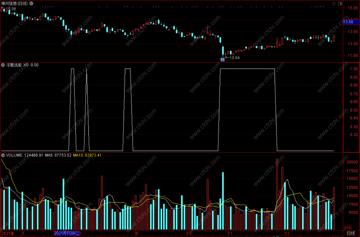Click the diamond icon at top right
Screen dimensions: 360x237
coord(334,3)
